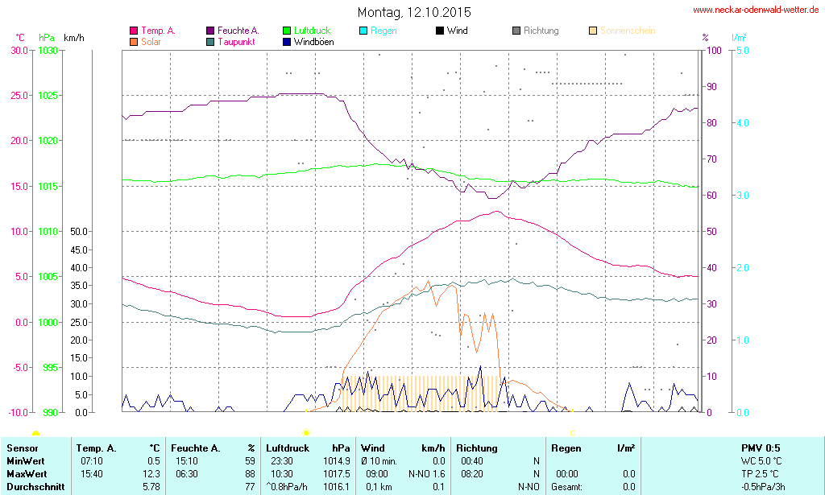Image resolution: width=825 pixels, height=495 pixels.
Task: Click the Luftdruck header in the data table
Action: 288,448
